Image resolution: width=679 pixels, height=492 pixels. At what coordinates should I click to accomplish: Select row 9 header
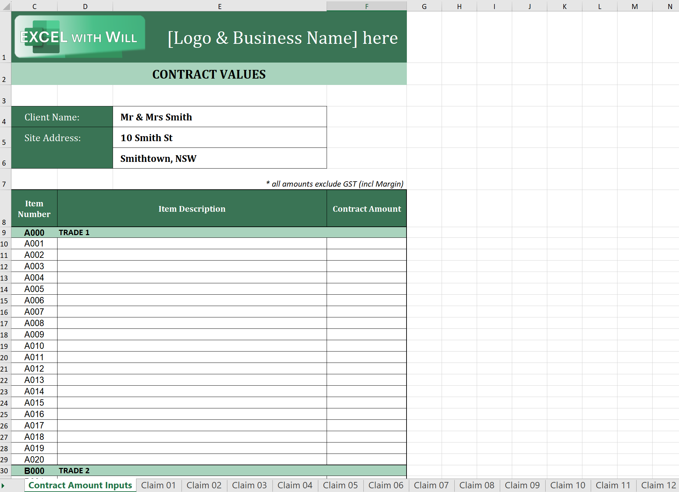(x=4, y=232)
